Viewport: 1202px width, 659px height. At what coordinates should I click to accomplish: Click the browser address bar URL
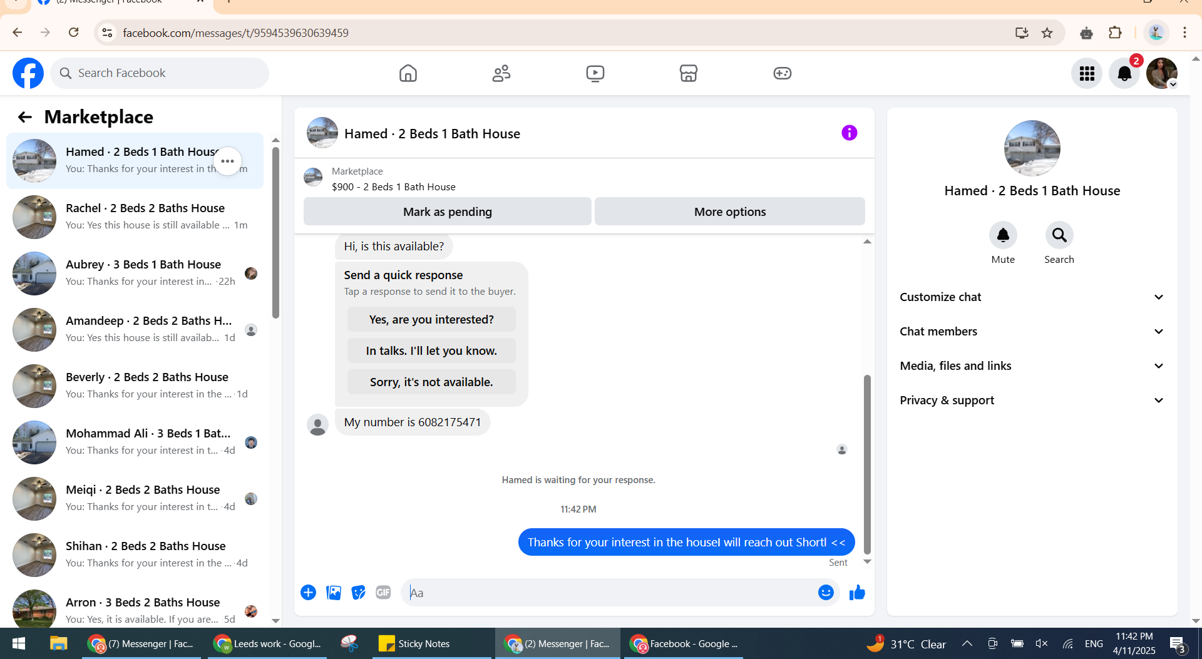click(235, 33)
